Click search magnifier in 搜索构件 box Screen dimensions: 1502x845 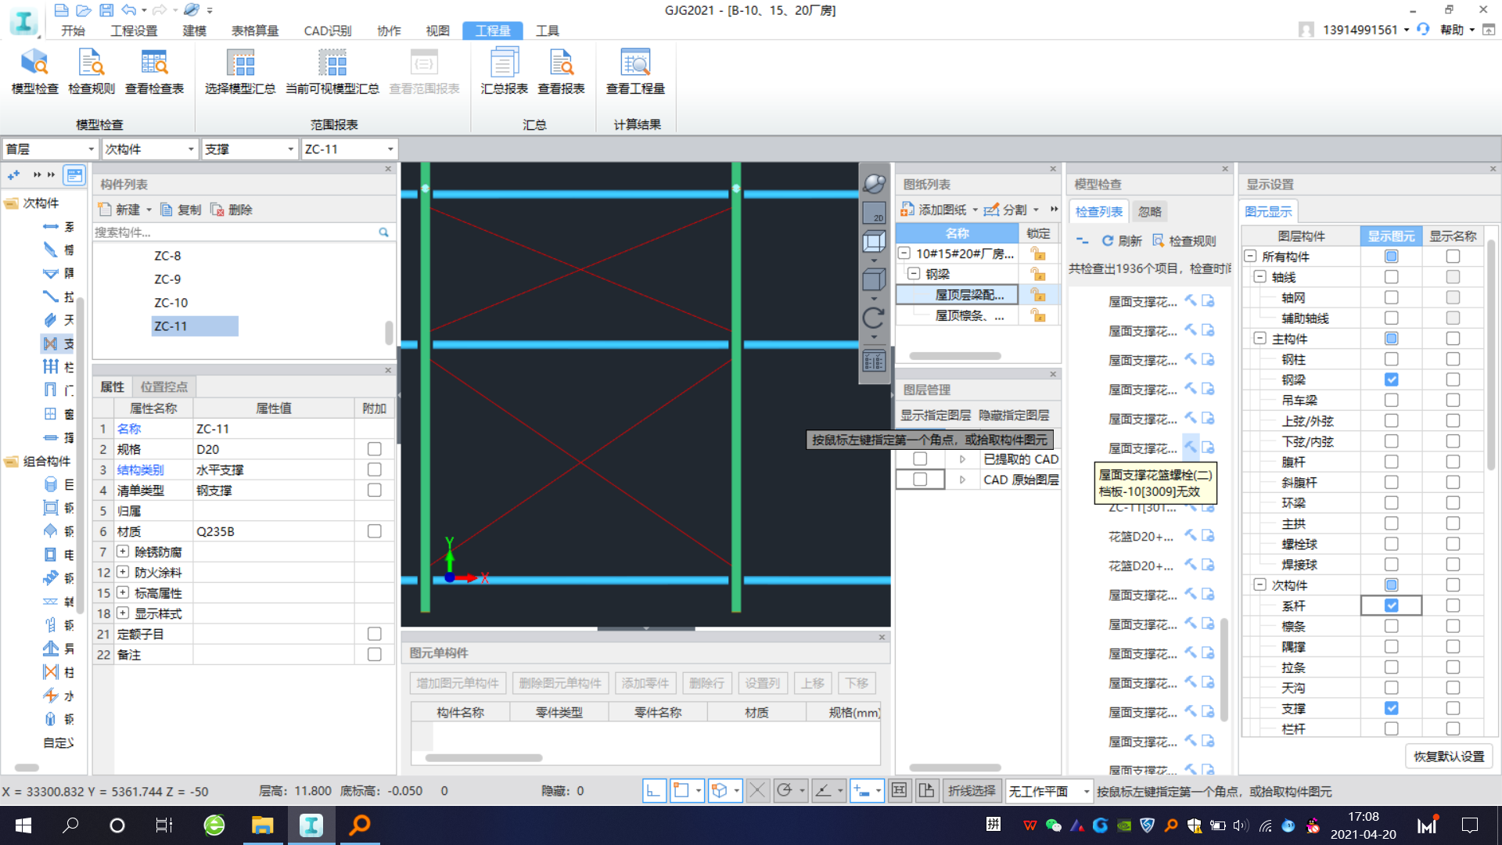pos(383,232)
